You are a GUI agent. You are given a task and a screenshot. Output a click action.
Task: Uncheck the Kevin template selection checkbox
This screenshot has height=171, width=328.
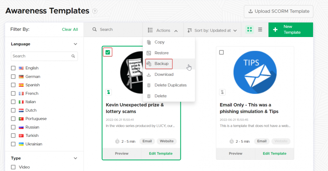click(x=108, y=53)
